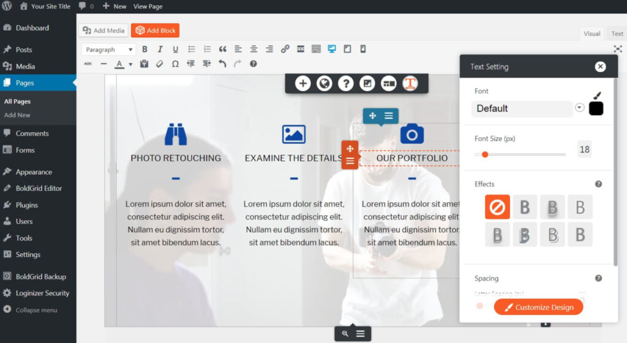Image resolution: width=627 pixels, height=343 pixels.
Task: Select the mobile phone preview icon
Action: click(x=362, y=50)
